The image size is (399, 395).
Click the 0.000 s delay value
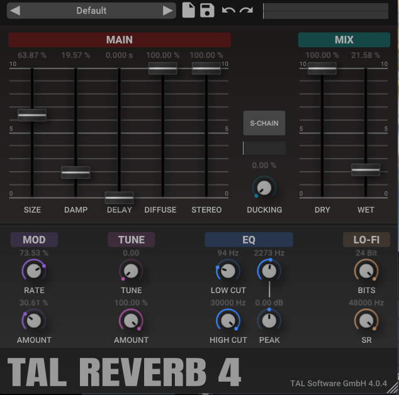(120, 55)
